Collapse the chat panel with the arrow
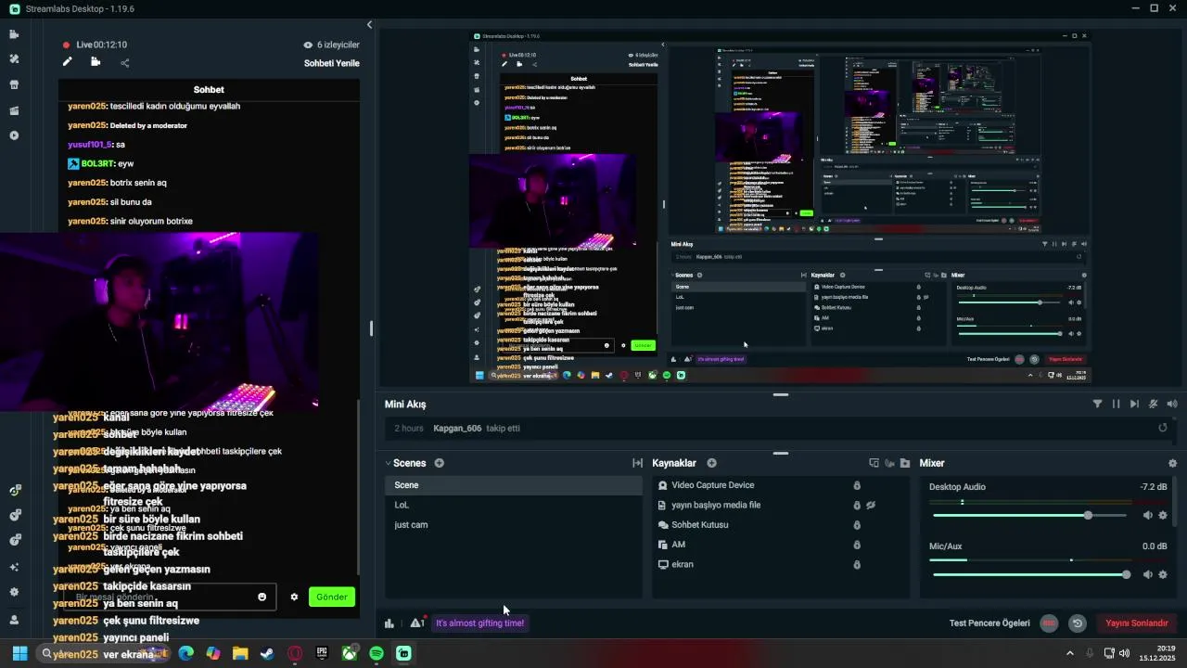 (x=369, y=25)
